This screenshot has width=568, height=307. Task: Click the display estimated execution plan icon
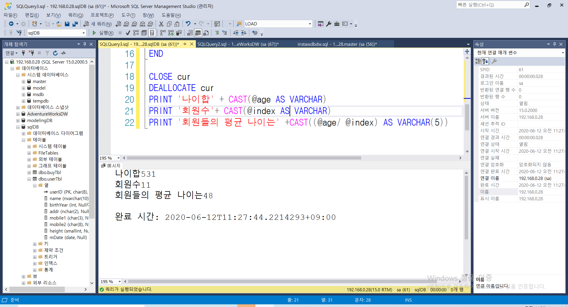pyautogui.click(x=136, y=33)
